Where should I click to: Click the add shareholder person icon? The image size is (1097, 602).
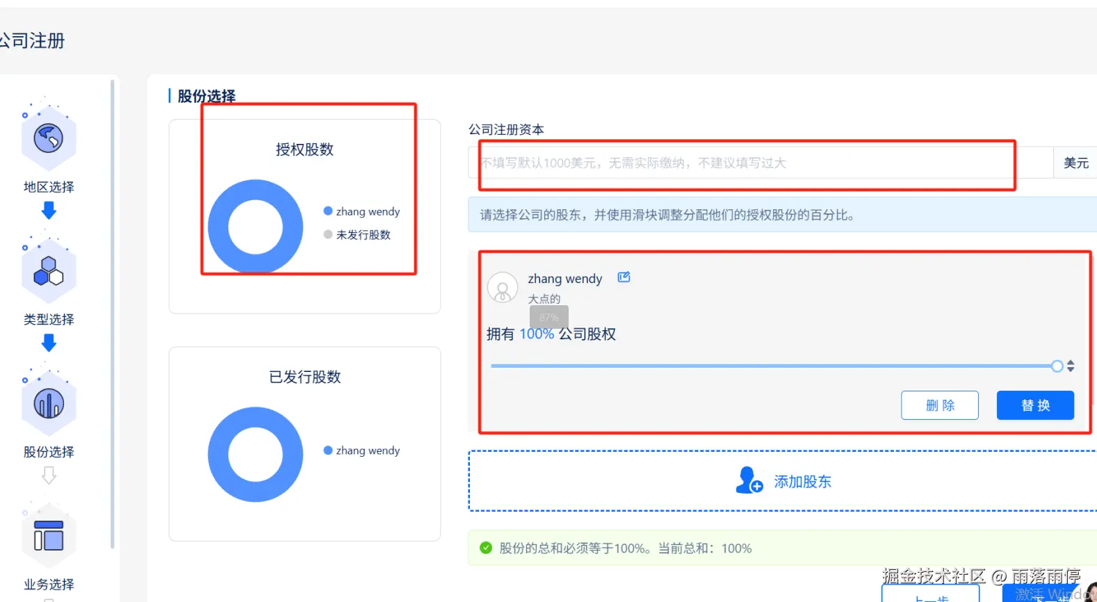click(x=749, y=480)
